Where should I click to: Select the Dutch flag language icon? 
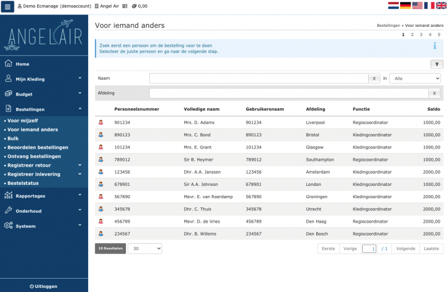tap(392, 5)
